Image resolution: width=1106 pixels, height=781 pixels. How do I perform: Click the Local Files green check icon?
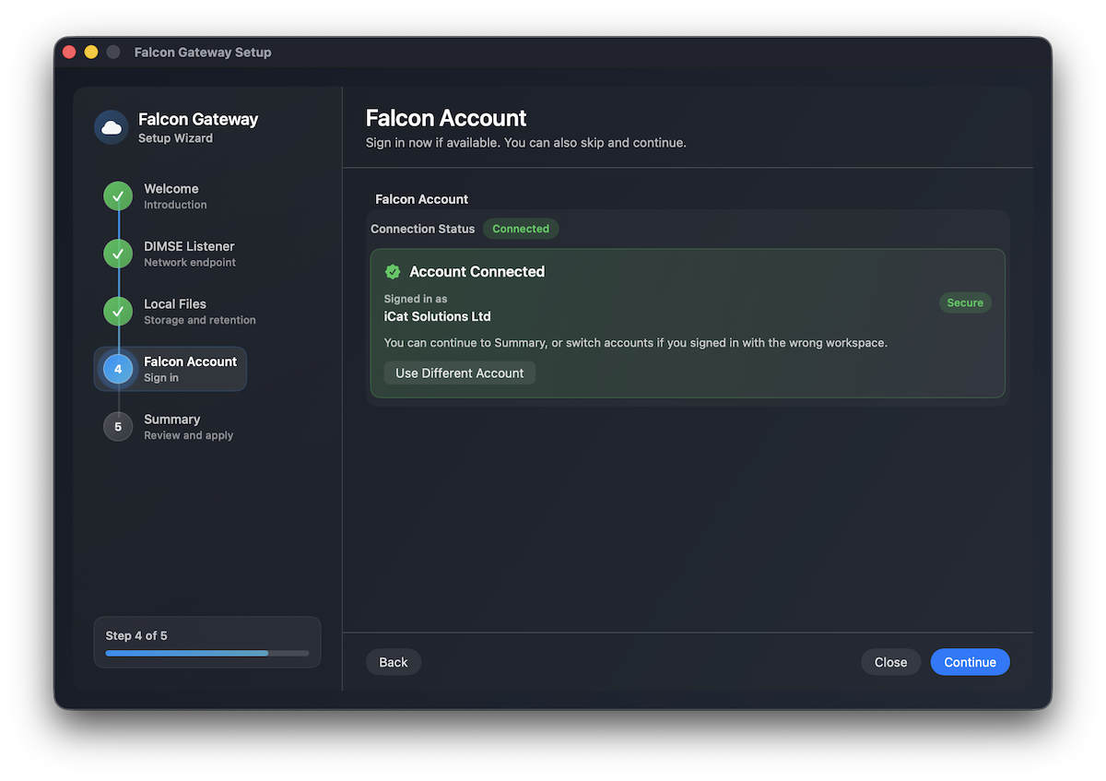118,311
